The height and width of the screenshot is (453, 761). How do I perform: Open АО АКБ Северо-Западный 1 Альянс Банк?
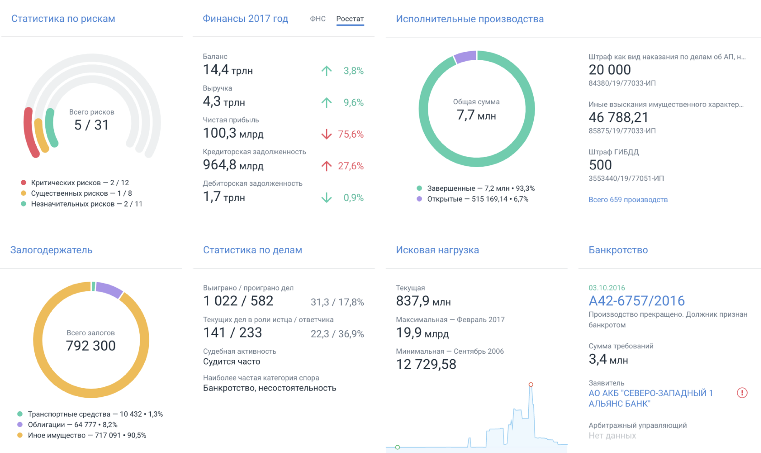650,398
